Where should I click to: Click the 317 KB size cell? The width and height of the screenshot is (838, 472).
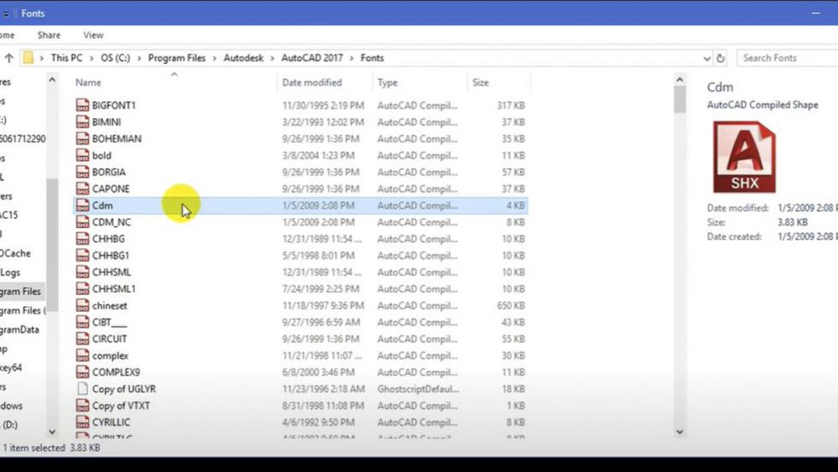[x=511, y=106]
